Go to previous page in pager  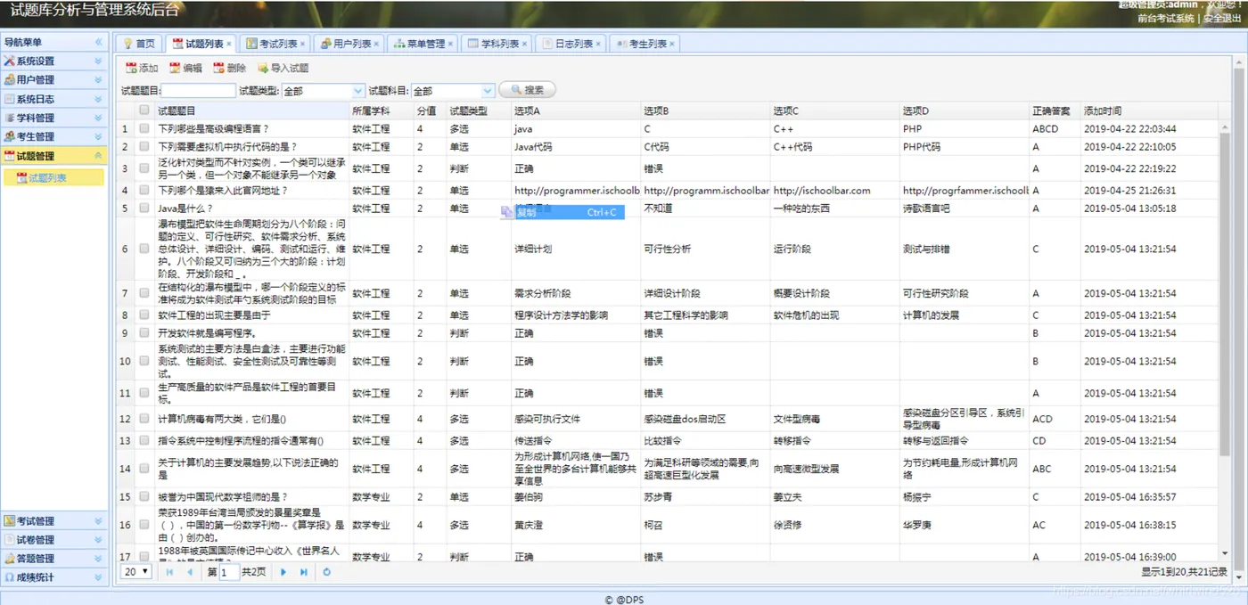(189, 572)
